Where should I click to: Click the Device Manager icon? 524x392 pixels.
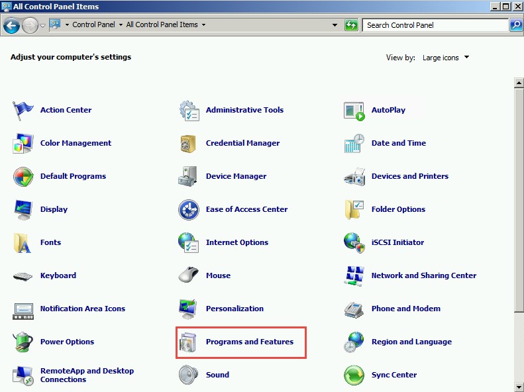tap(189, 176)
